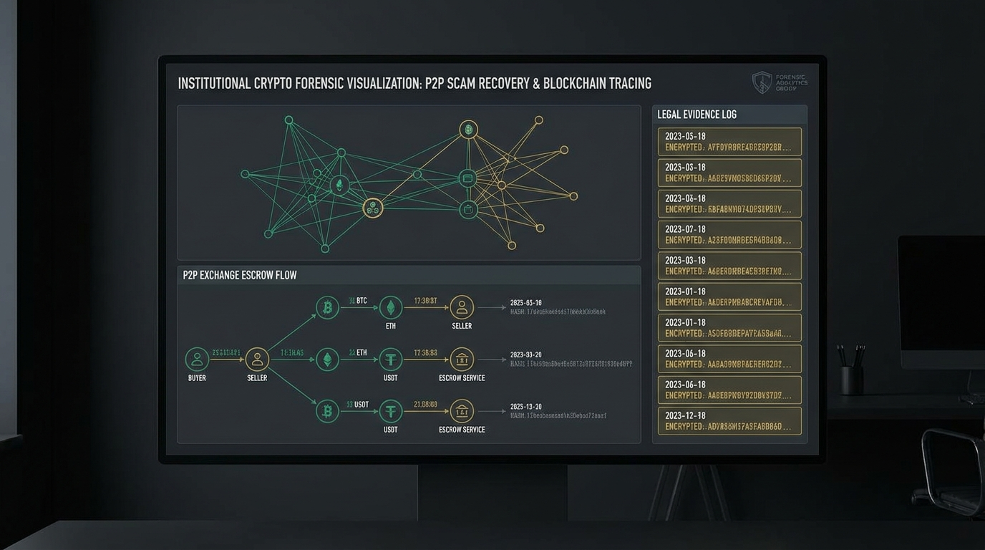Image resolution: width=985 pixels, height=550 pixels.
Task: Select the Ethereum icon captioned ETH
Action: coord(391,307)
